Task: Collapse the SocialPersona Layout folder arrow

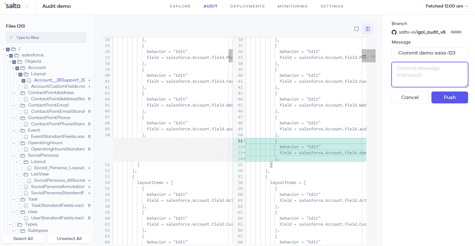Action: pyautogui.click(x=17, y=162)
